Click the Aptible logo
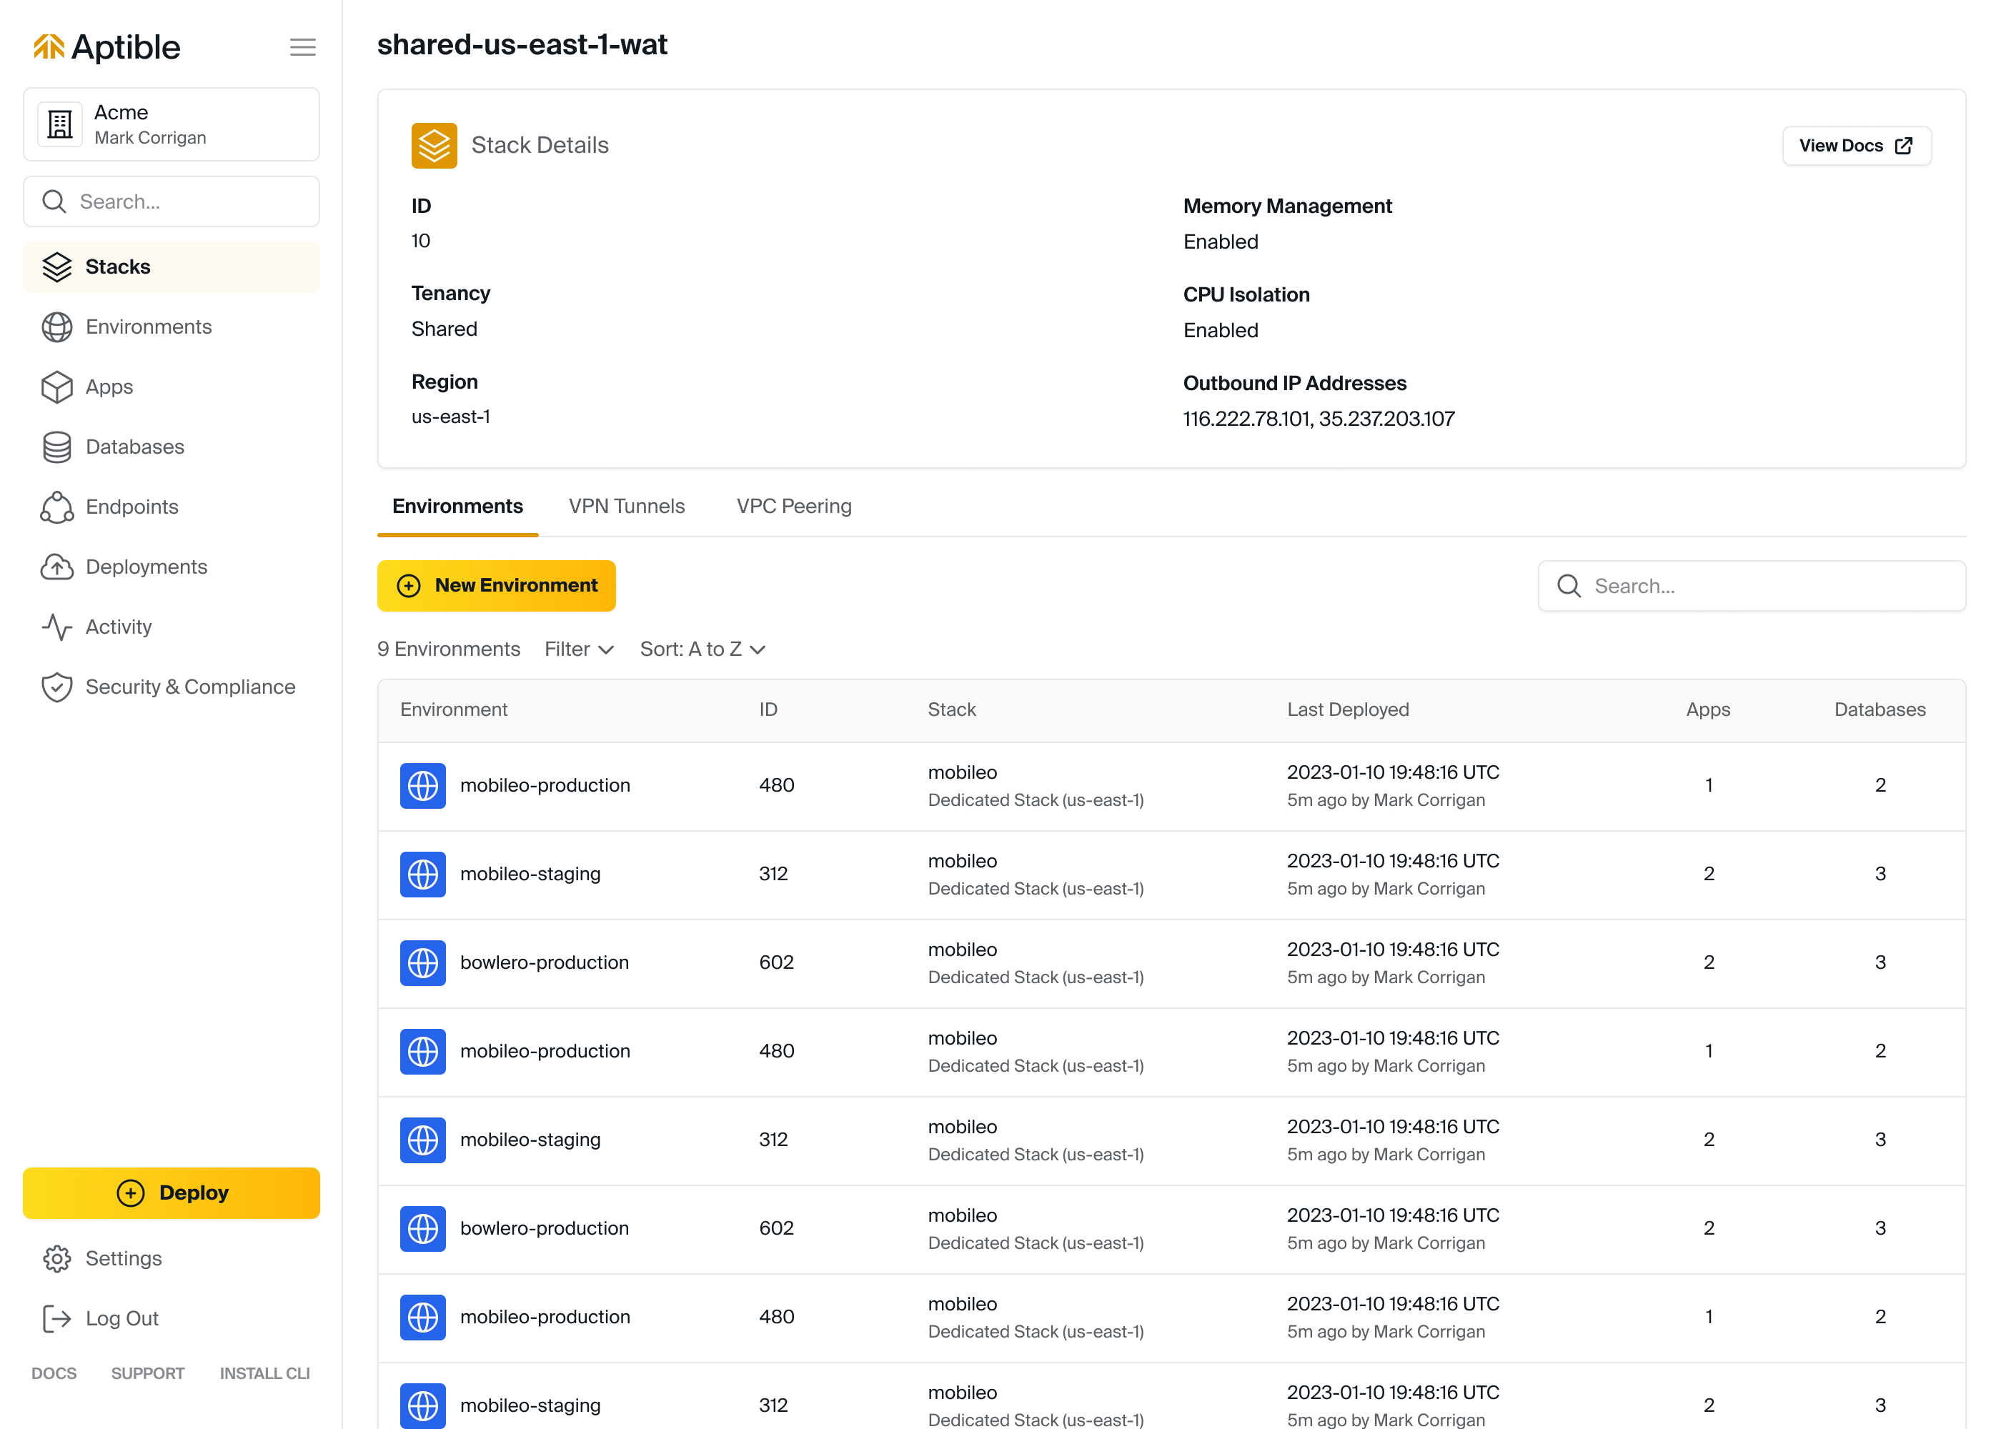The width and height of the screenshot is (2001, 1429). [x=106, y=46]
